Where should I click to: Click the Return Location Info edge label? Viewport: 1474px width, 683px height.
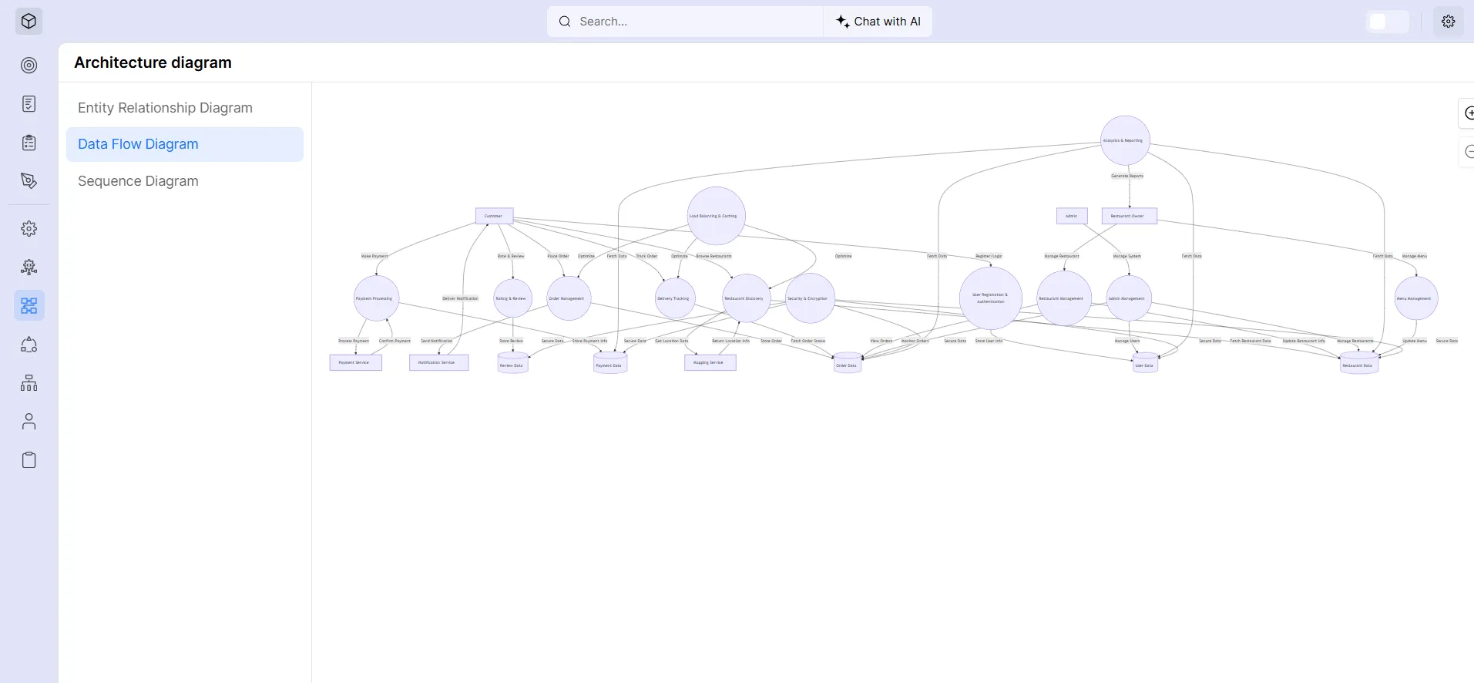[x=730, y=341]
